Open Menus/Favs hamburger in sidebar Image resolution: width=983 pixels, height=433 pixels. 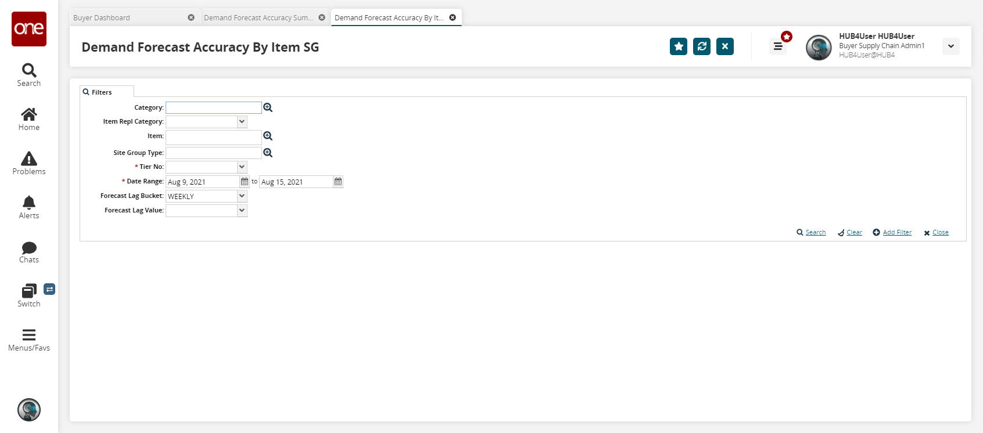(29, 340)
